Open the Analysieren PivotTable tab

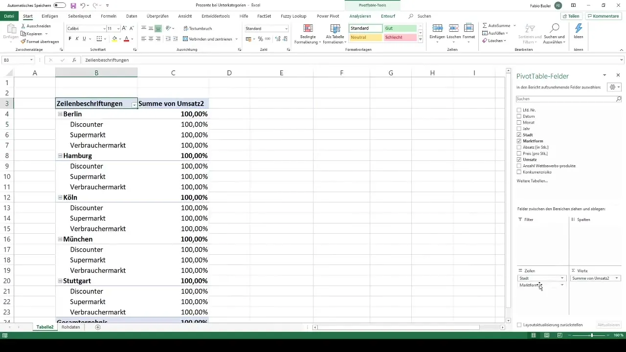[360, 16]
